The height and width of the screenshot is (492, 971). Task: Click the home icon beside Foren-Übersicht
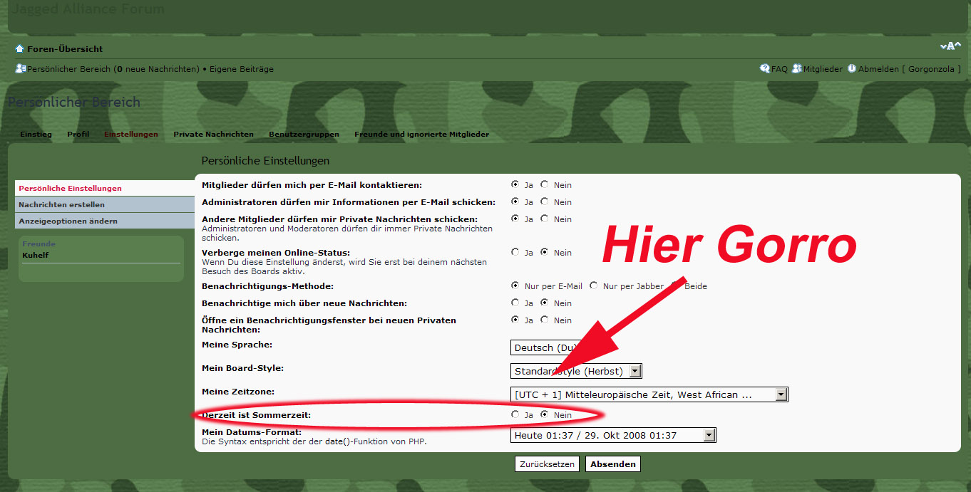(x=20, y=49)
